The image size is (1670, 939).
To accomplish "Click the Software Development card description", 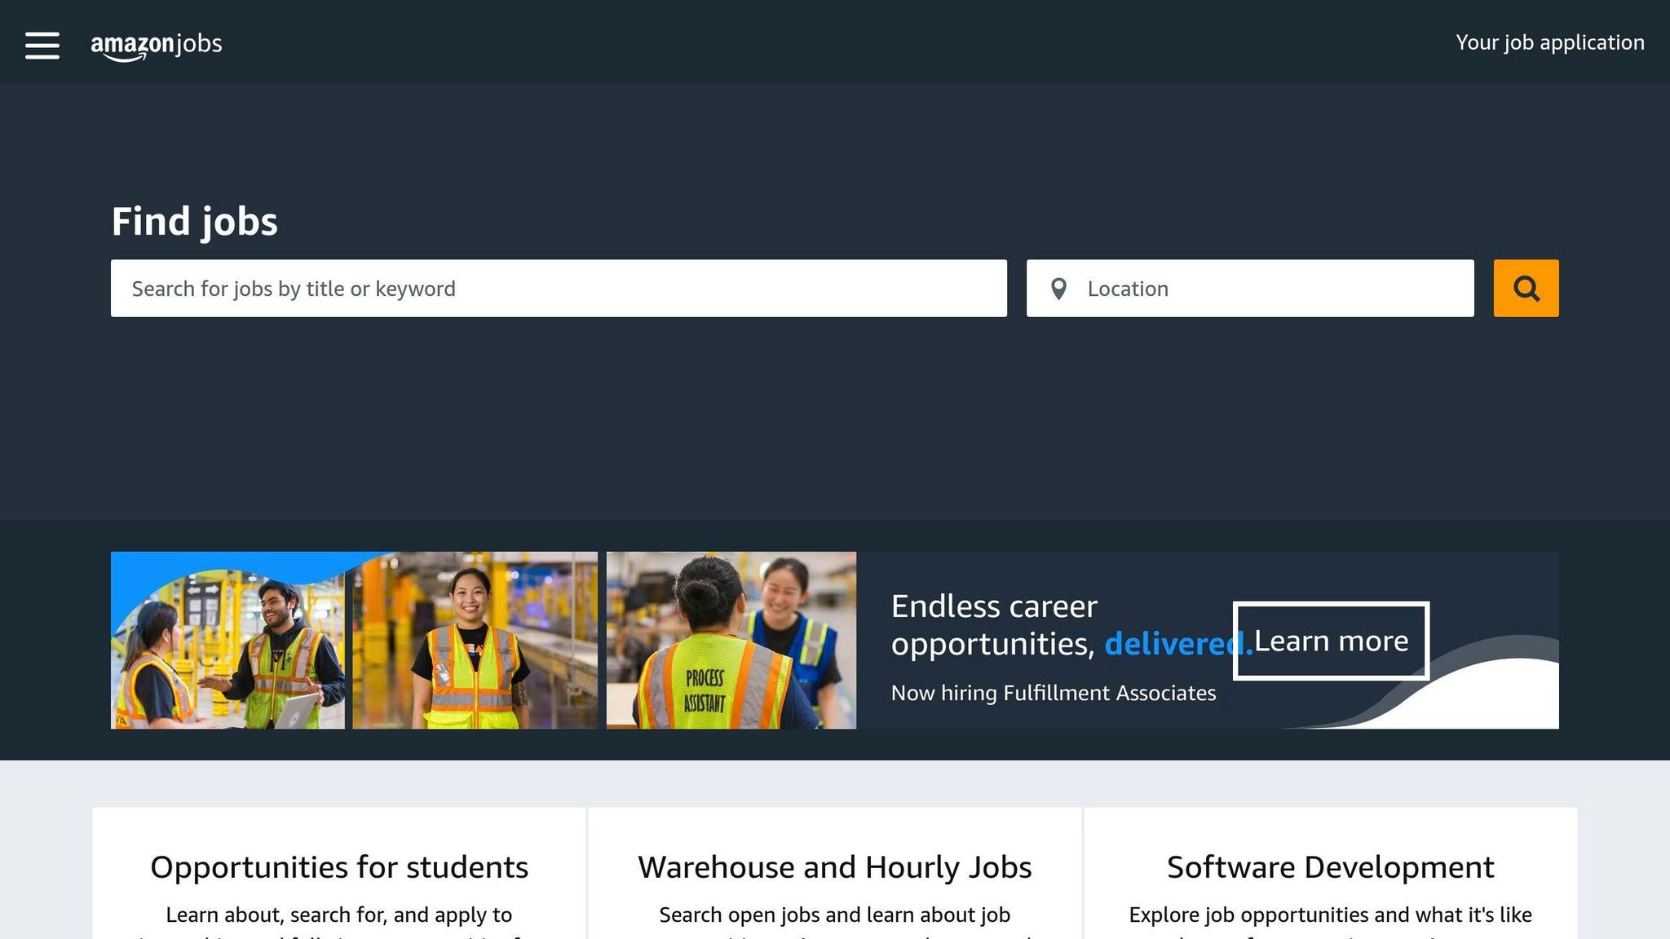I will click(x=1330, y=915).
